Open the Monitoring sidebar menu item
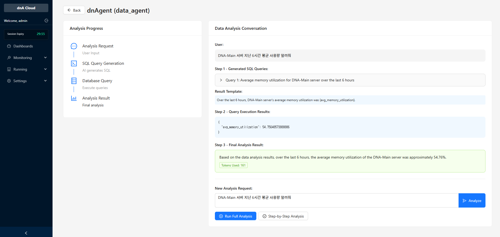Image resolution: width=500 pixels, height=237 pixels. (23, 58)
